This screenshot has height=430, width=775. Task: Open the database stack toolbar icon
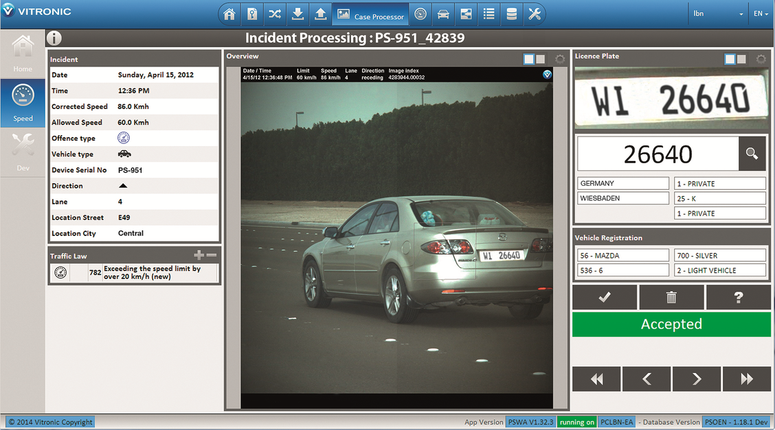click(512, 14)
